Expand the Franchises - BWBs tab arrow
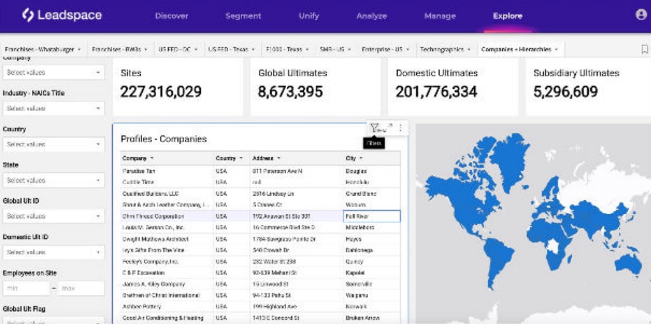 (x=145, y=49)
